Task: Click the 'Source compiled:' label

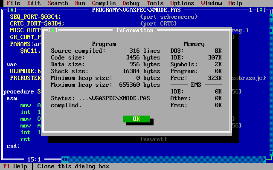Action: pos(78,51)
